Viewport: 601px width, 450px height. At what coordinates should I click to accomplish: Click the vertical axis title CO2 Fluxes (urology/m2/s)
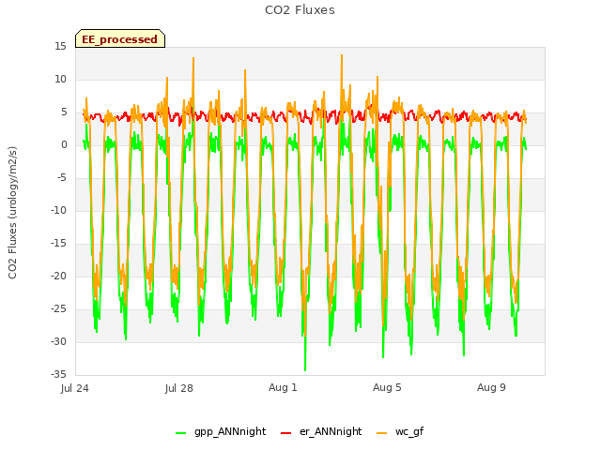(12, 213)
